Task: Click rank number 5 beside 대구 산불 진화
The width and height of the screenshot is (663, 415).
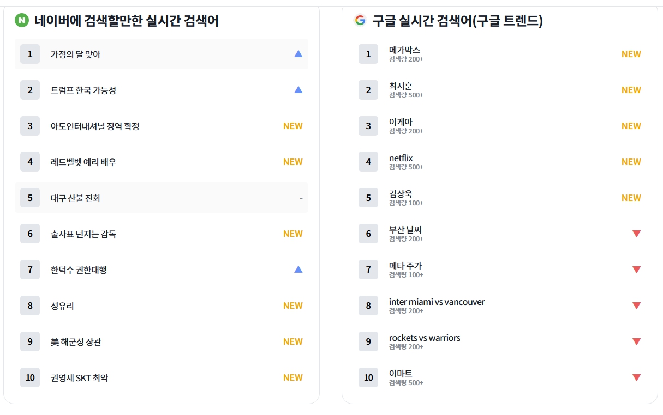Action: (x=30, y=198)
